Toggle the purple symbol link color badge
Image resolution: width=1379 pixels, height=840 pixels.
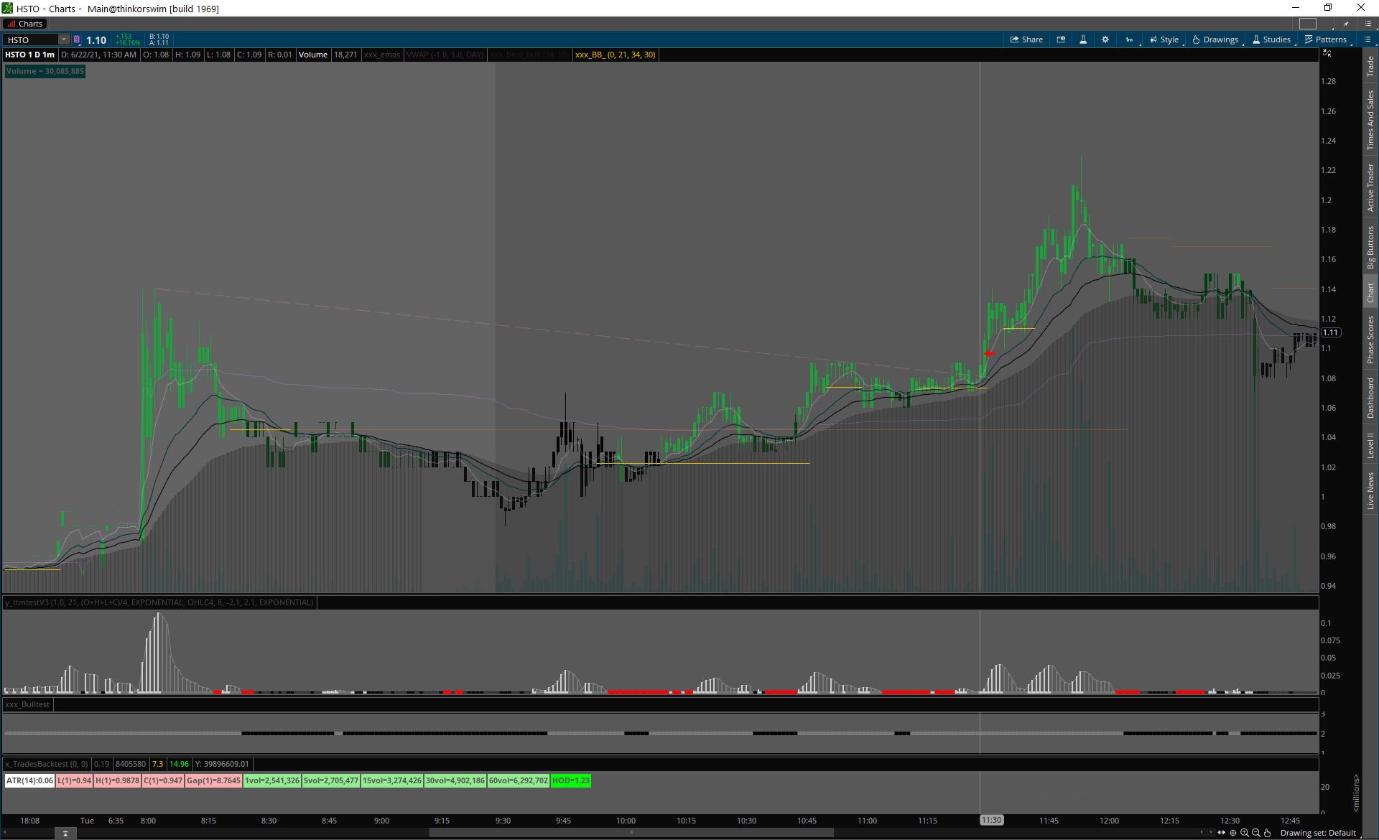(77, 39)
